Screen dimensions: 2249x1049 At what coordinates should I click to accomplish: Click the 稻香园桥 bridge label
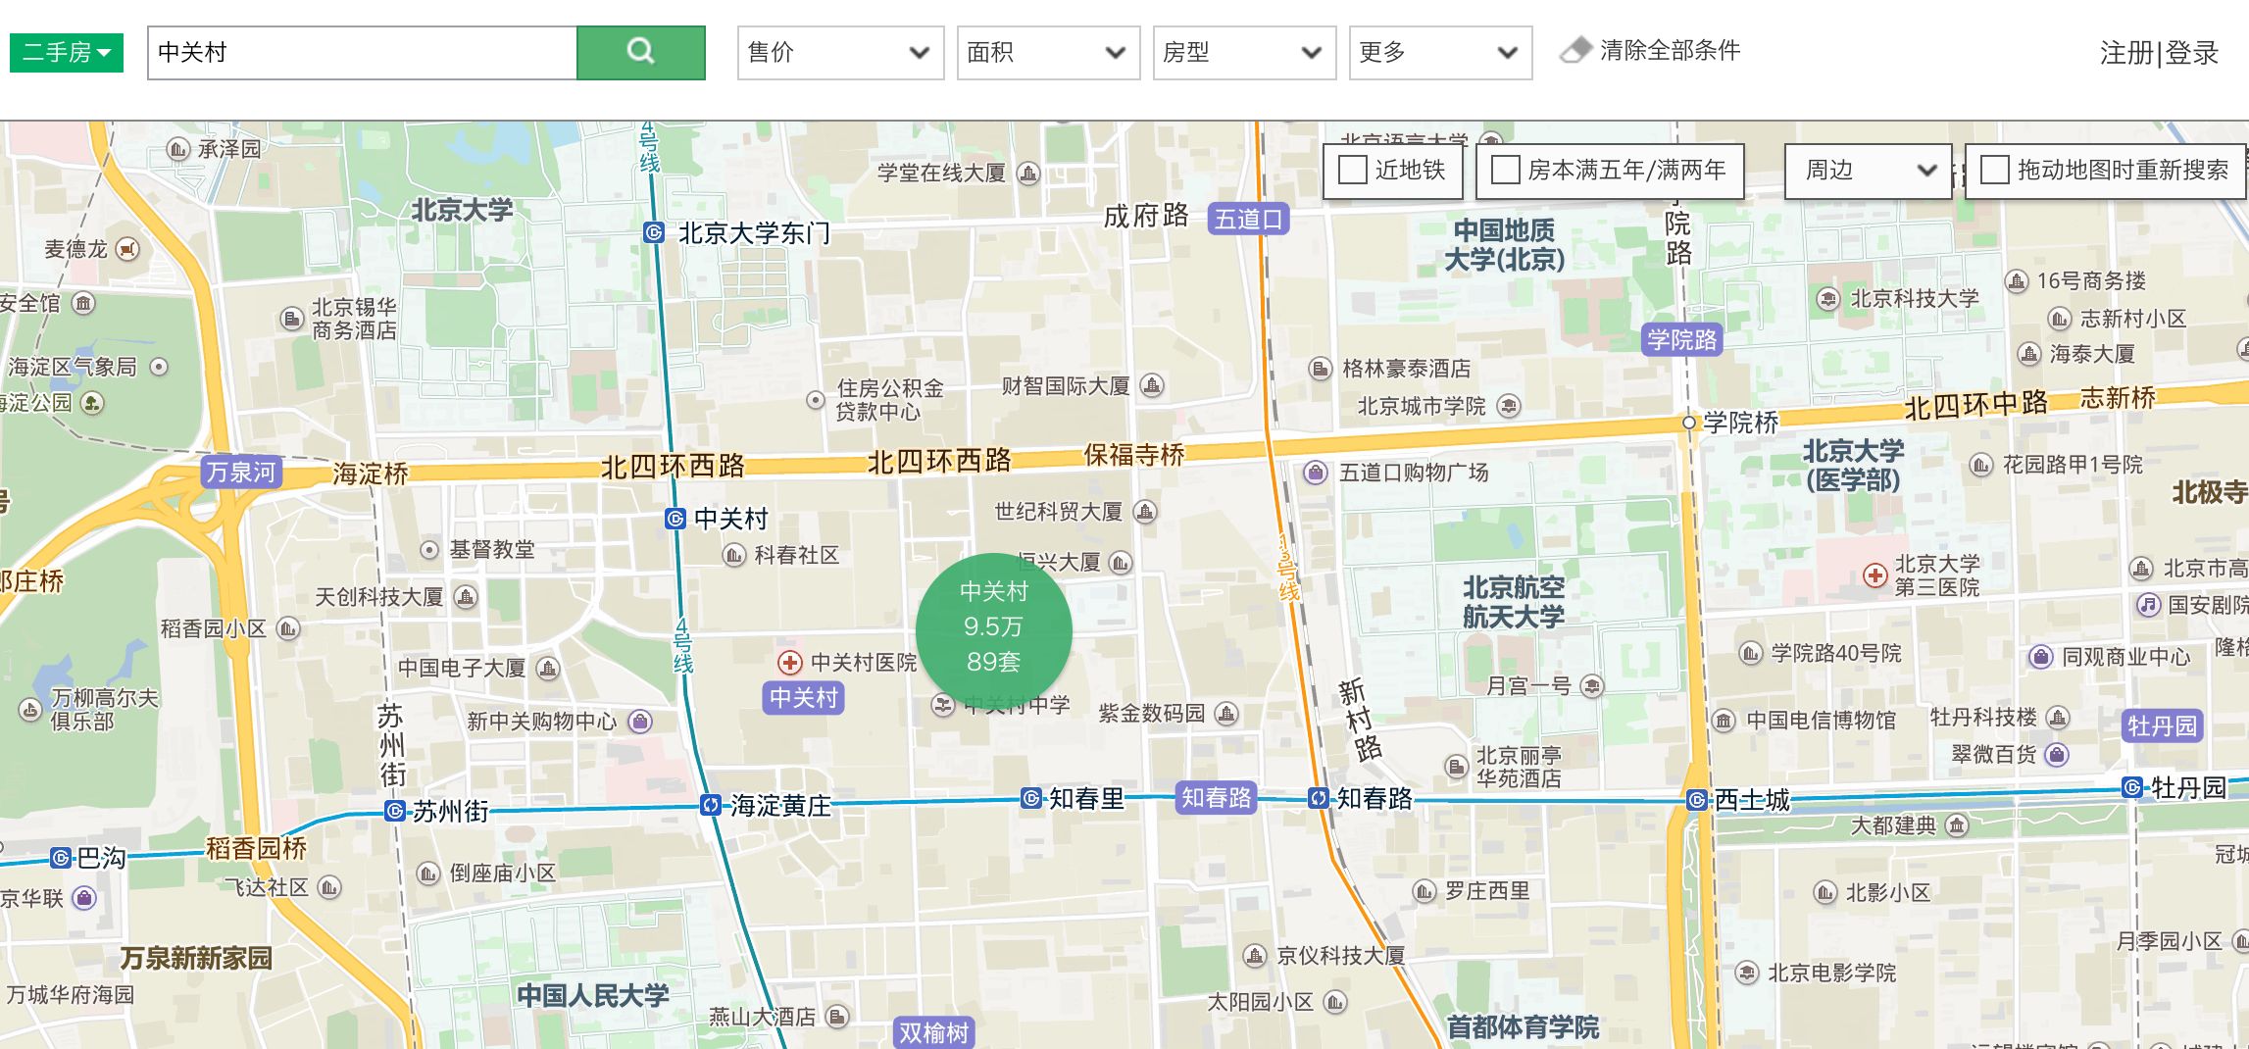(256, 848)
